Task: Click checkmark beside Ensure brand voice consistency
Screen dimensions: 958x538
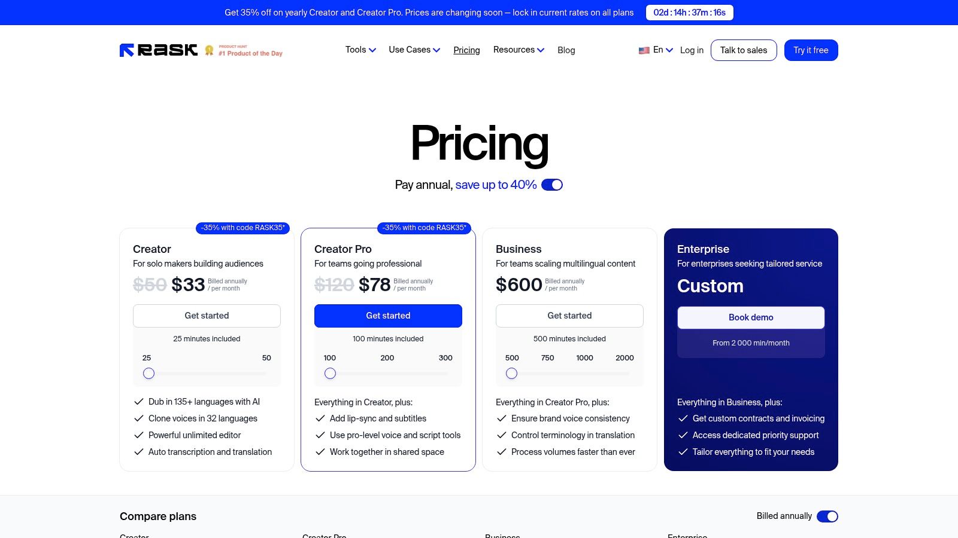Action: 502,418
